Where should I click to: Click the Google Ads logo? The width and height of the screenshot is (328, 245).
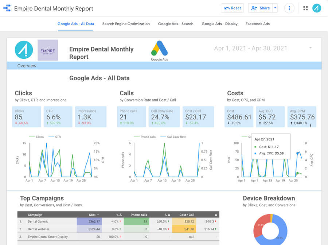159,51
